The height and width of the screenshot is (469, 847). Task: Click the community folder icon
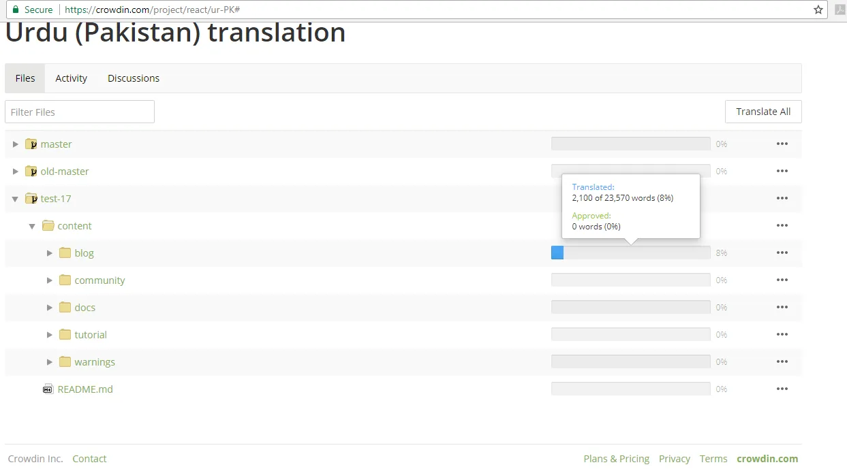(x=65, y=280)
